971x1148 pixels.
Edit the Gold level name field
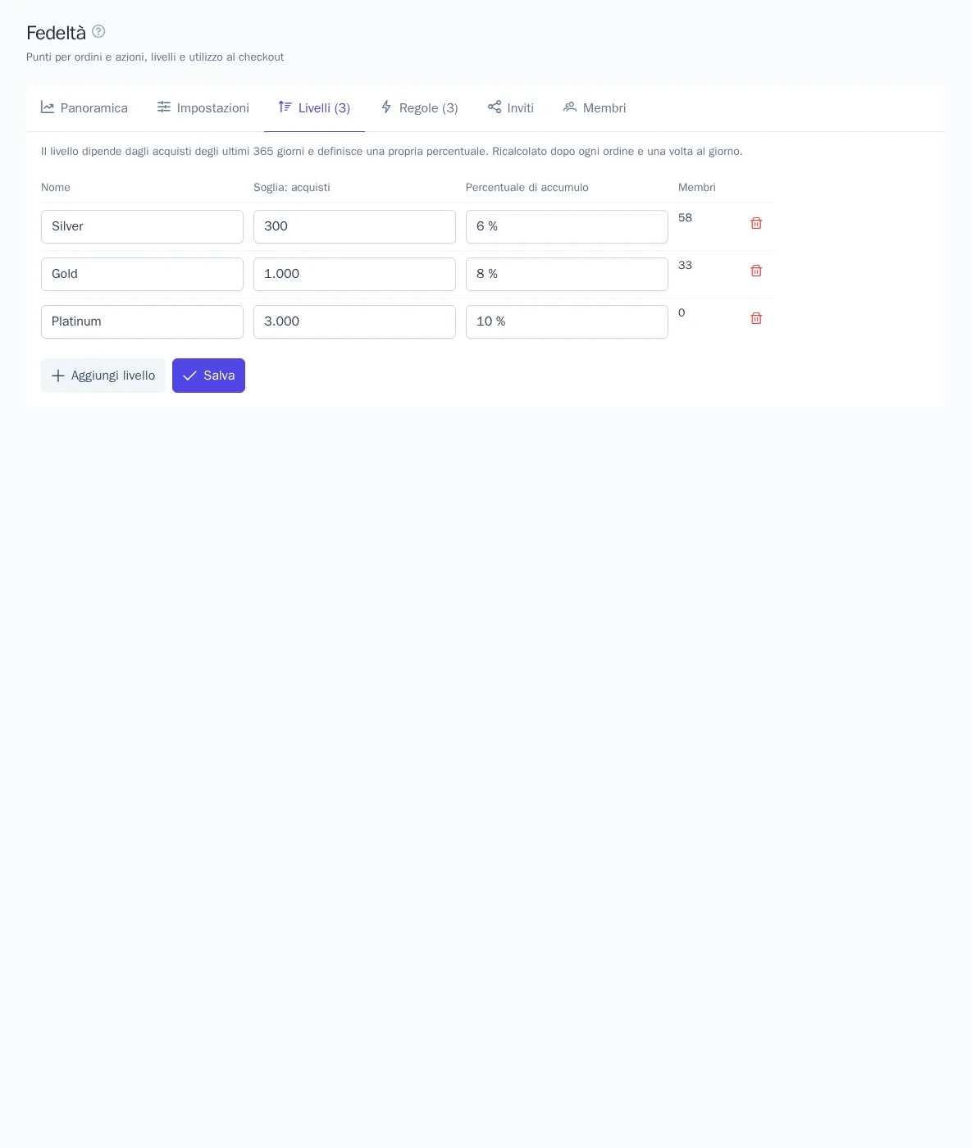pyautogui.click(x=142, y=274)
